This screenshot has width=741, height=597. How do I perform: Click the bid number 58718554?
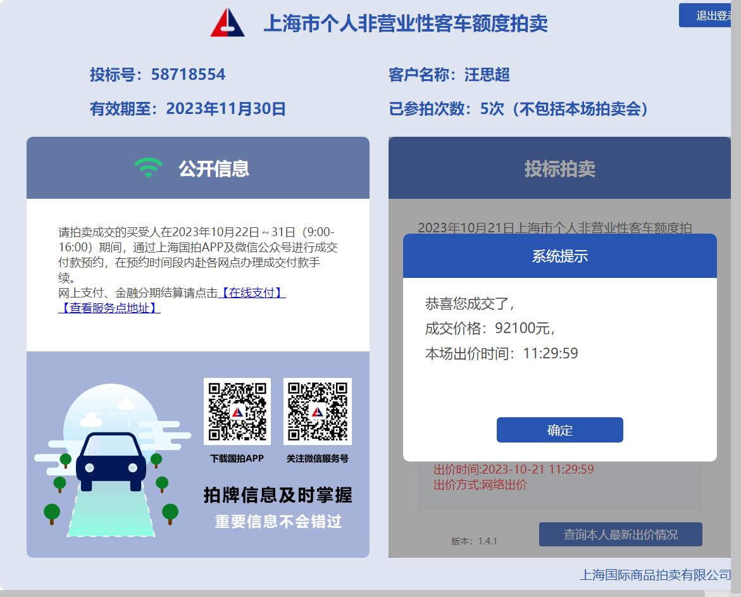pos(188,74)
